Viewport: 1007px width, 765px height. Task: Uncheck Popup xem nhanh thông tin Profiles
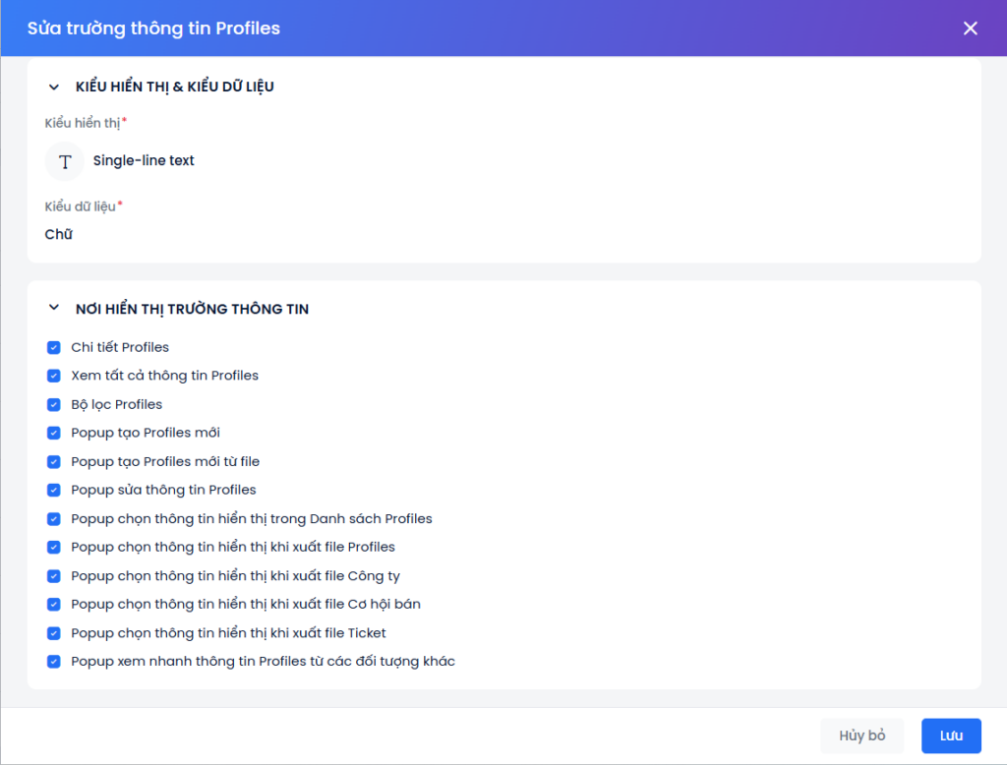(54, 662)
